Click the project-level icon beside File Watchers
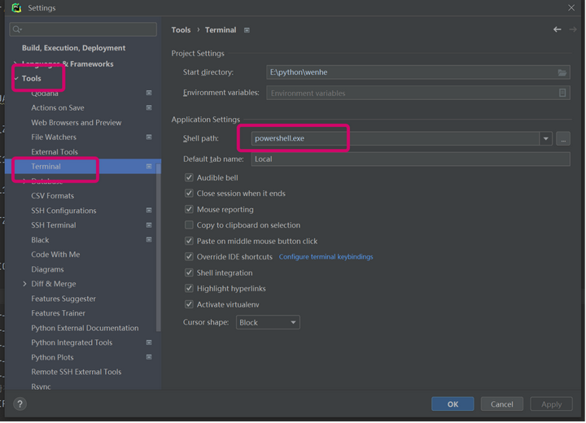Screen dimensions: 586x423 click(149, 137)
